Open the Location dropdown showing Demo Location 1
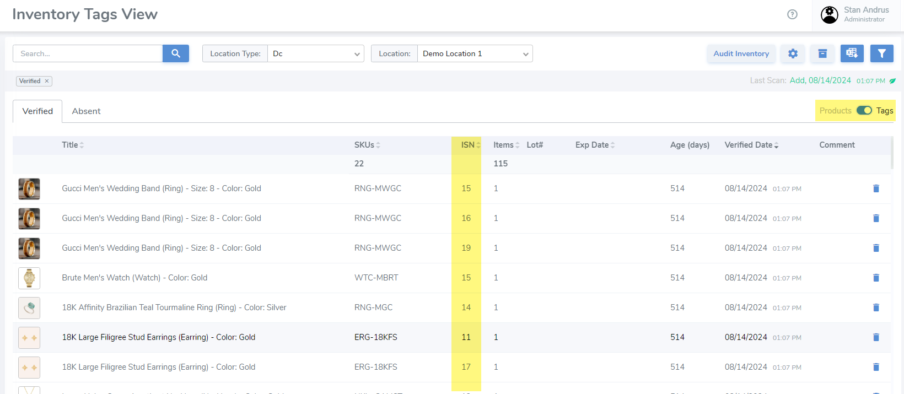 coord(475,53)
